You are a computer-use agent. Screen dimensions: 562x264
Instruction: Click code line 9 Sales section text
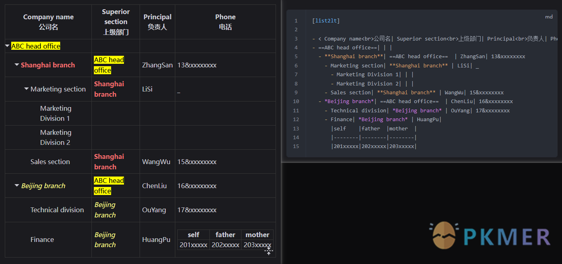tap(351, 92)
